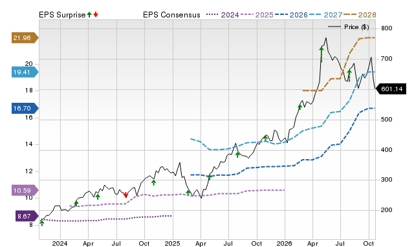Viewport: 414px width, 247px height.
Task: Click the 400 label on the price axis
Action: pyautogui.click(x=387, y=149)
